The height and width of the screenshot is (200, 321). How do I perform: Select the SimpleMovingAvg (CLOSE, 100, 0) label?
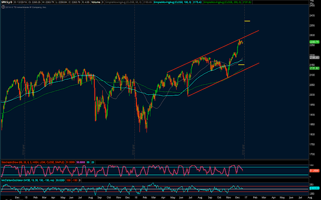point(172,2)
